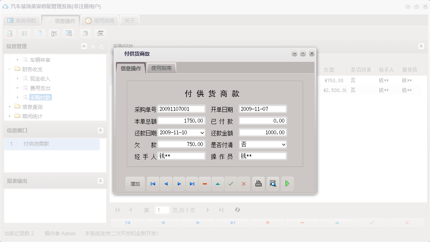
Task: Confirm the record with green checkmark
Action: [x=230, y=183]
